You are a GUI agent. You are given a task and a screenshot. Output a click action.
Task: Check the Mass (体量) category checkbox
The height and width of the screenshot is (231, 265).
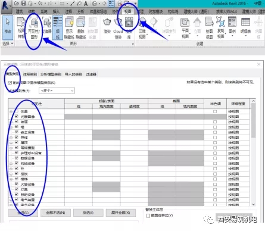tap(17, 111)
